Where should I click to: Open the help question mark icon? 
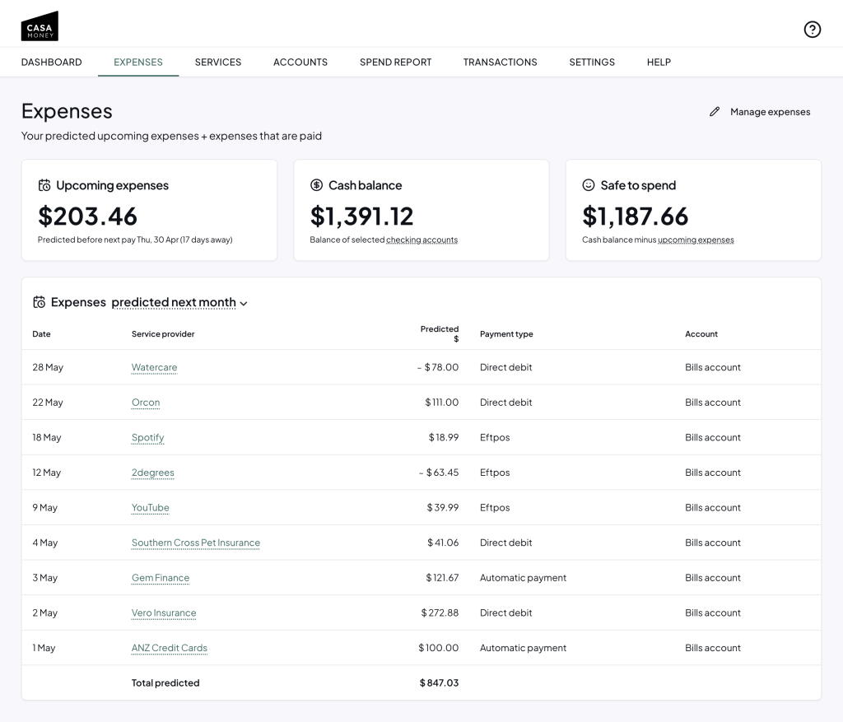tap(812, 30)
